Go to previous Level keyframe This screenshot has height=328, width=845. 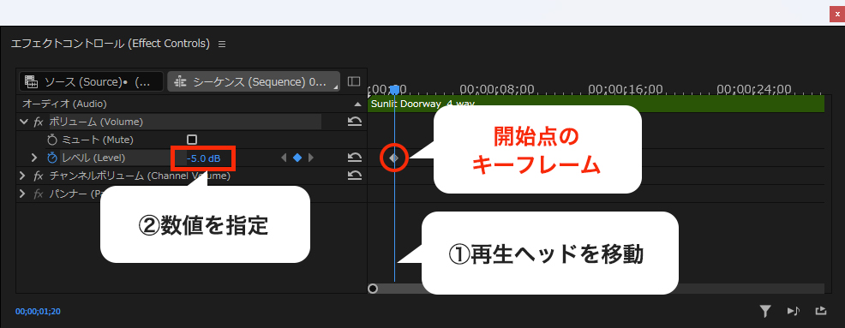(x=284, y=158)
